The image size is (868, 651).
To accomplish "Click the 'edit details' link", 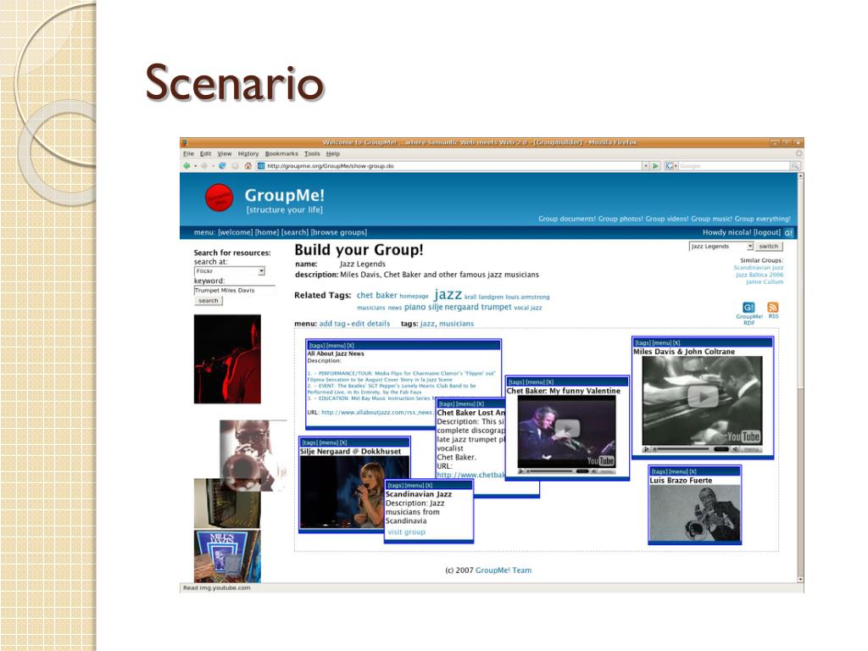I will click(x=370, y=324).
